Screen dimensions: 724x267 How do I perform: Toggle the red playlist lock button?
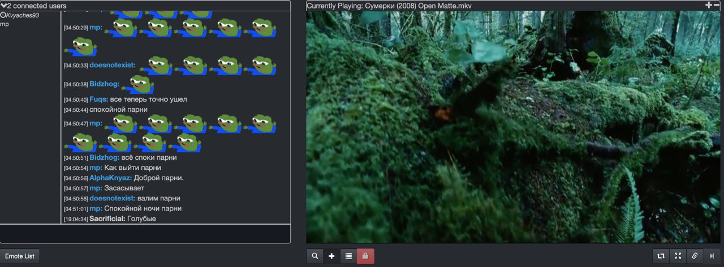coord(365,256)
